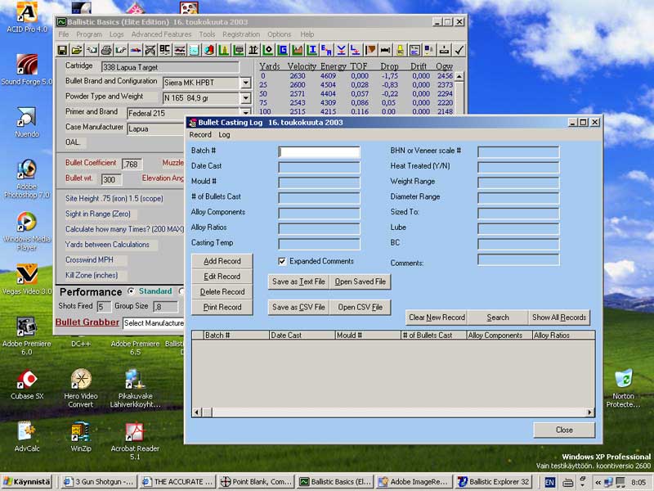Click the Add Record button
The height and width of the screenshot is (491, 654).
click(222, 261)
